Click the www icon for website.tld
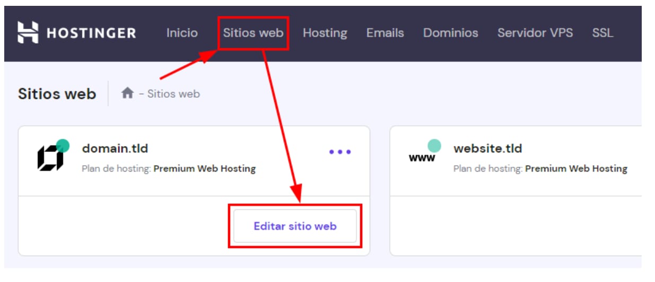 (422, 158)
